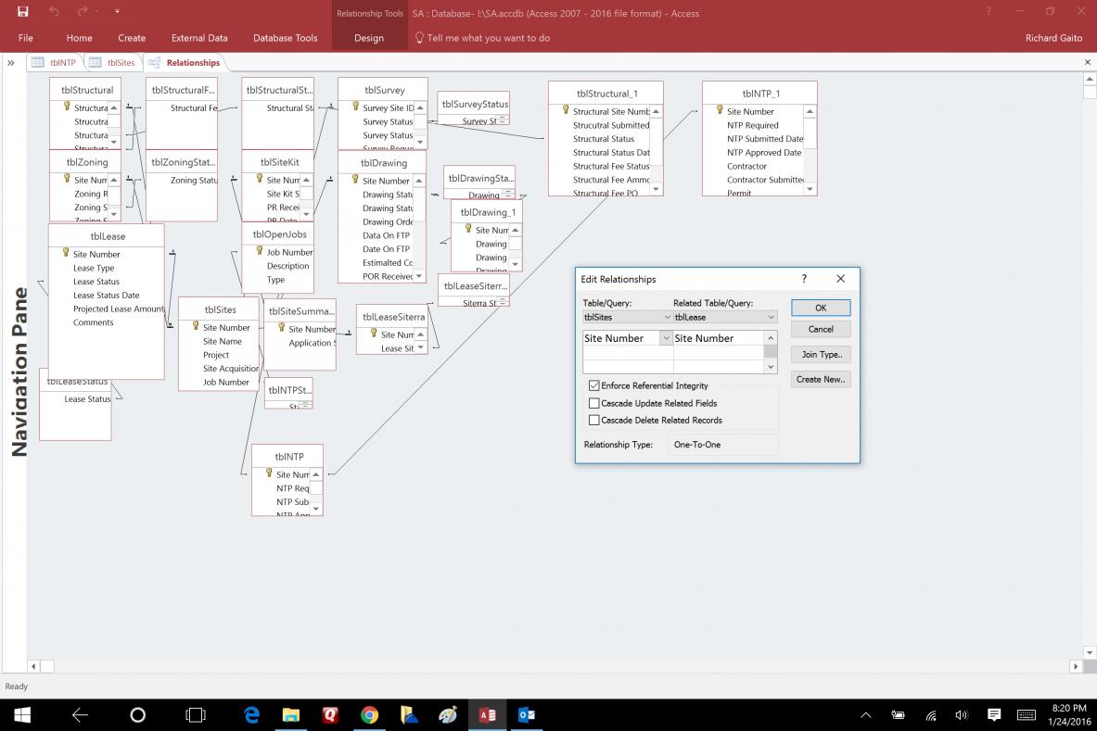This screenshot has width=1097, height=731.
Task: Open the volume tray icon
Action: (962, 715)
